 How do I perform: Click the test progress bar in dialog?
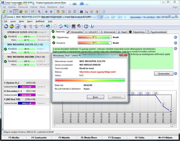point(90,80)
